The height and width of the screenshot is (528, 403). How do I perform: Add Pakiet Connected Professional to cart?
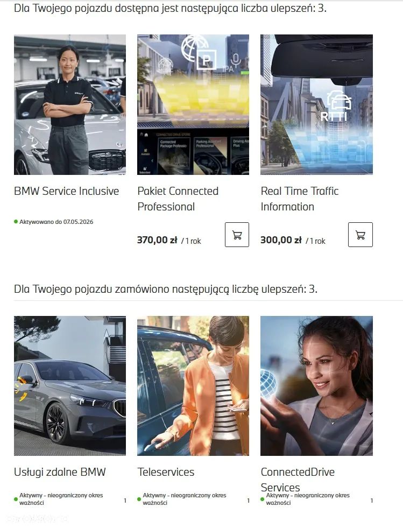237,235
